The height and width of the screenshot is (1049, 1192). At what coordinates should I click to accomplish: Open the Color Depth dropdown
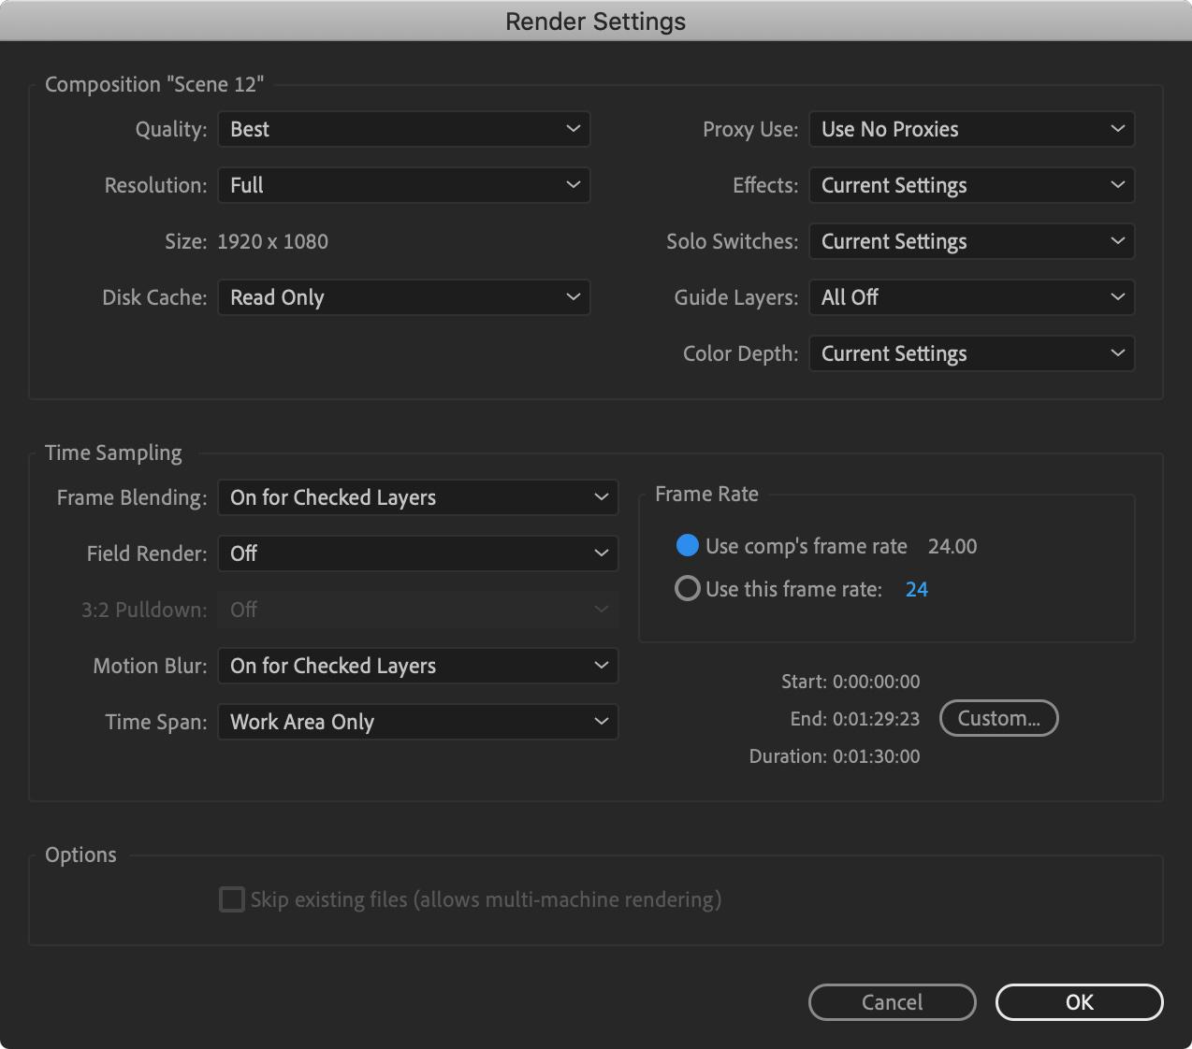971,353
